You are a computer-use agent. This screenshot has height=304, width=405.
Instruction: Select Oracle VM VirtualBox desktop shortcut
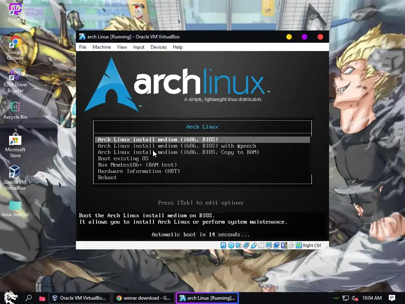(15, 178)
